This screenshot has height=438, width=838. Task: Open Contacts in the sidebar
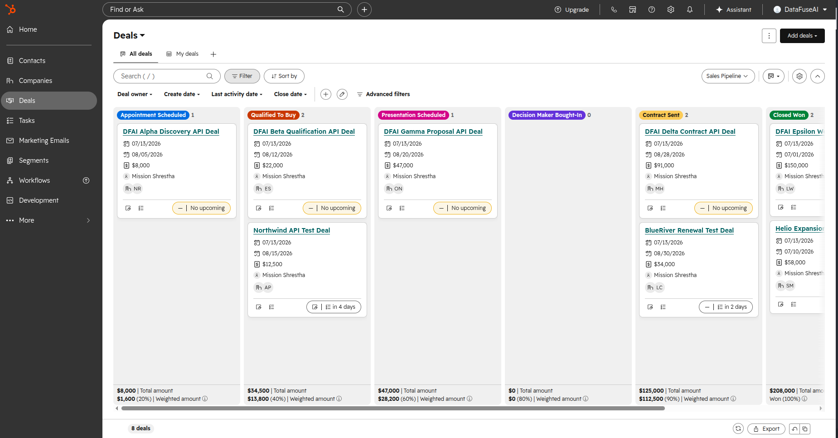coord(49,61)
